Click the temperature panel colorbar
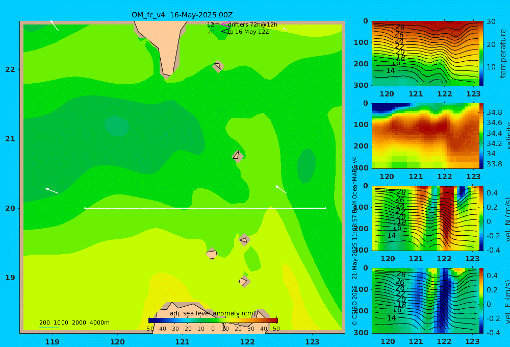The height and width of the screenshot is (347, 510). (x=481, y=54)
